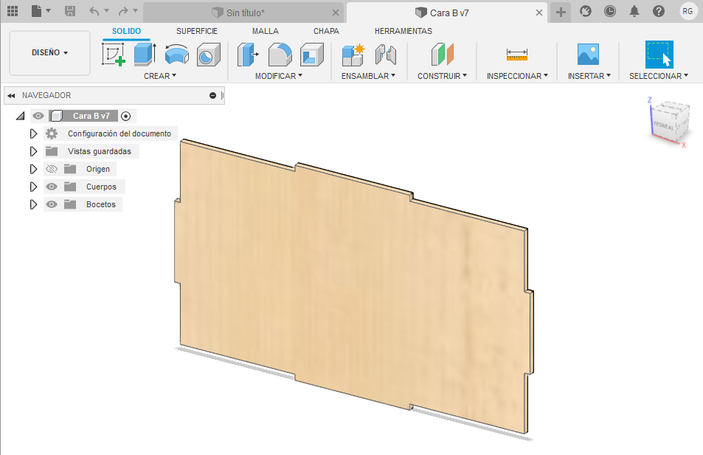This screenshot has width=703, height=455.
Task: Open the redo history dropdown arrow
Action: point(136,11)
